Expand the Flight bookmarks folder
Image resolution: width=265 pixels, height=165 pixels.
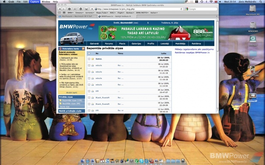point(121,13)
